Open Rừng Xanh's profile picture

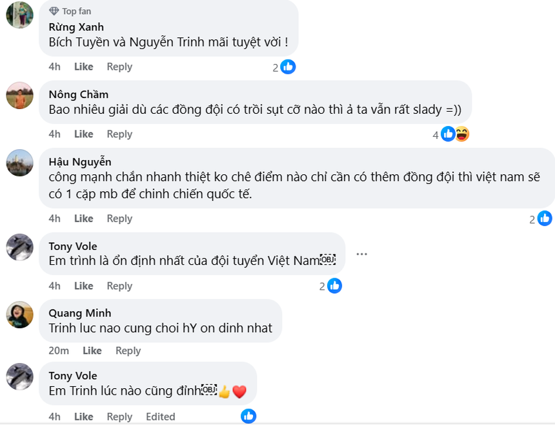click(19, 15)
